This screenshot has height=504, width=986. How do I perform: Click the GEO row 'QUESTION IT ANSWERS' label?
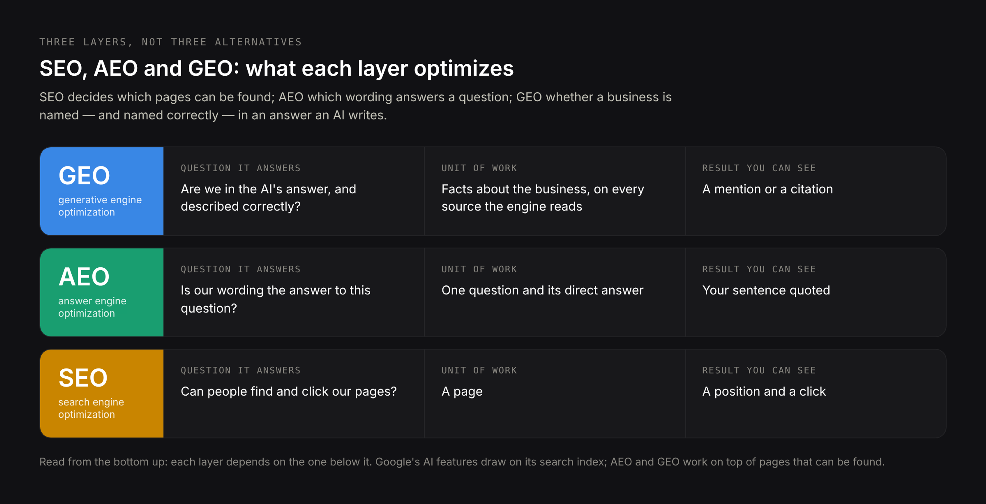click(241, 168)
